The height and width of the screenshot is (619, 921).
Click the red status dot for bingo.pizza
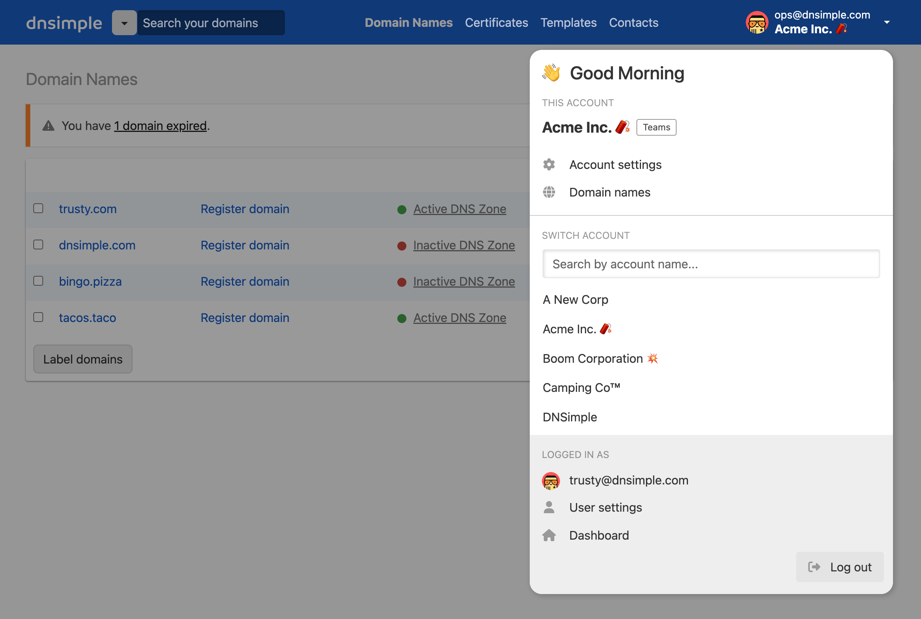coord(401,282)
